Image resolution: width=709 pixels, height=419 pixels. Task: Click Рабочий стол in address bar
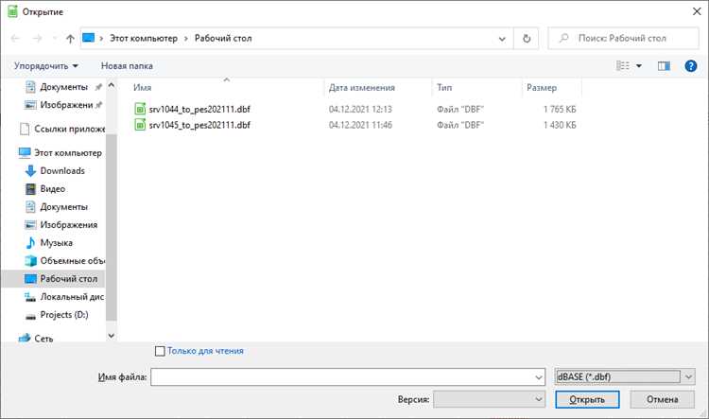[x=223, y=39]
